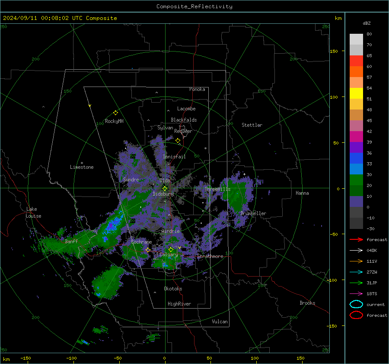Image resolution: width=389 pixels, height=364 pixels.
Task: Click the RedDeer city label
Action: [183, 131]
